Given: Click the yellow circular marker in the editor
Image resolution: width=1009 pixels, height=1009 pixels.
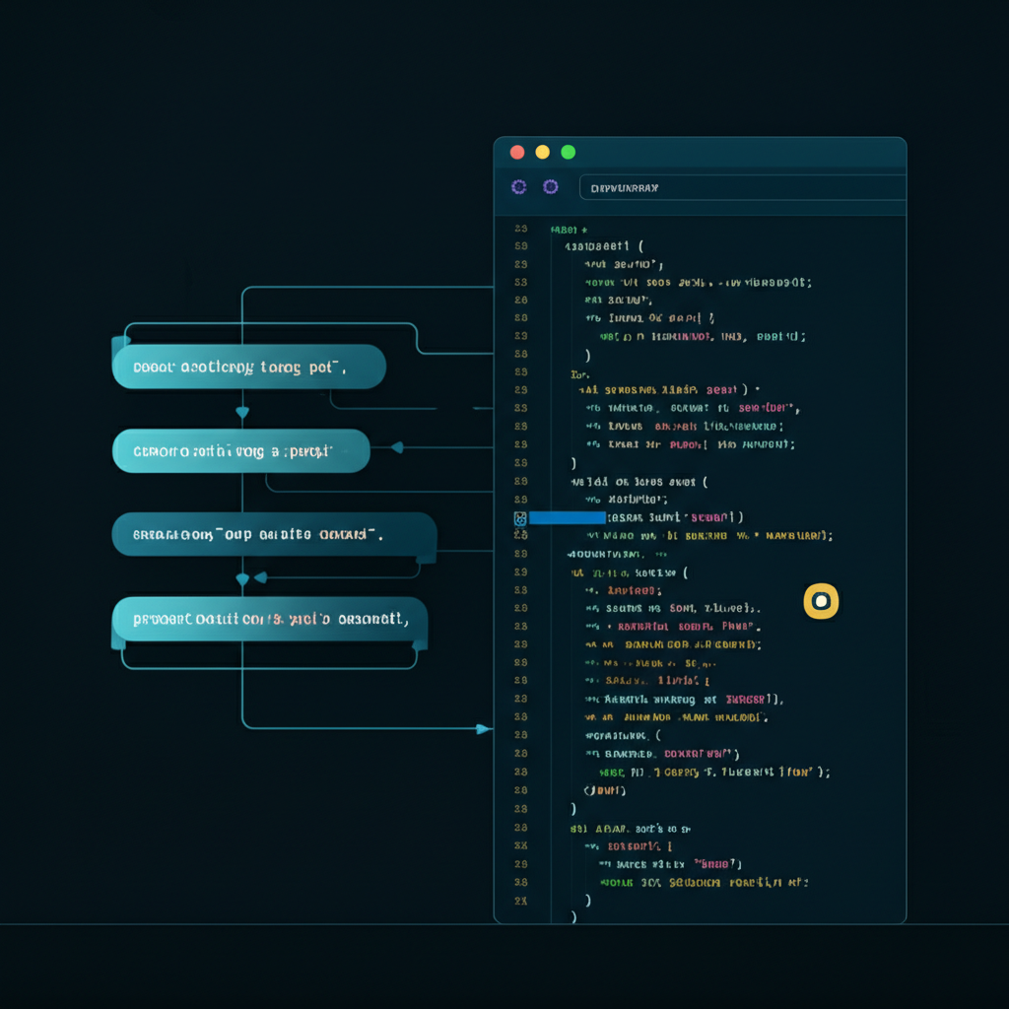Looking at the screenshot, I should (x=821, y=601).
